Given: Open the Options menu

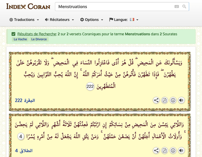Looking at the screenshot, I should tap(92, 20).
